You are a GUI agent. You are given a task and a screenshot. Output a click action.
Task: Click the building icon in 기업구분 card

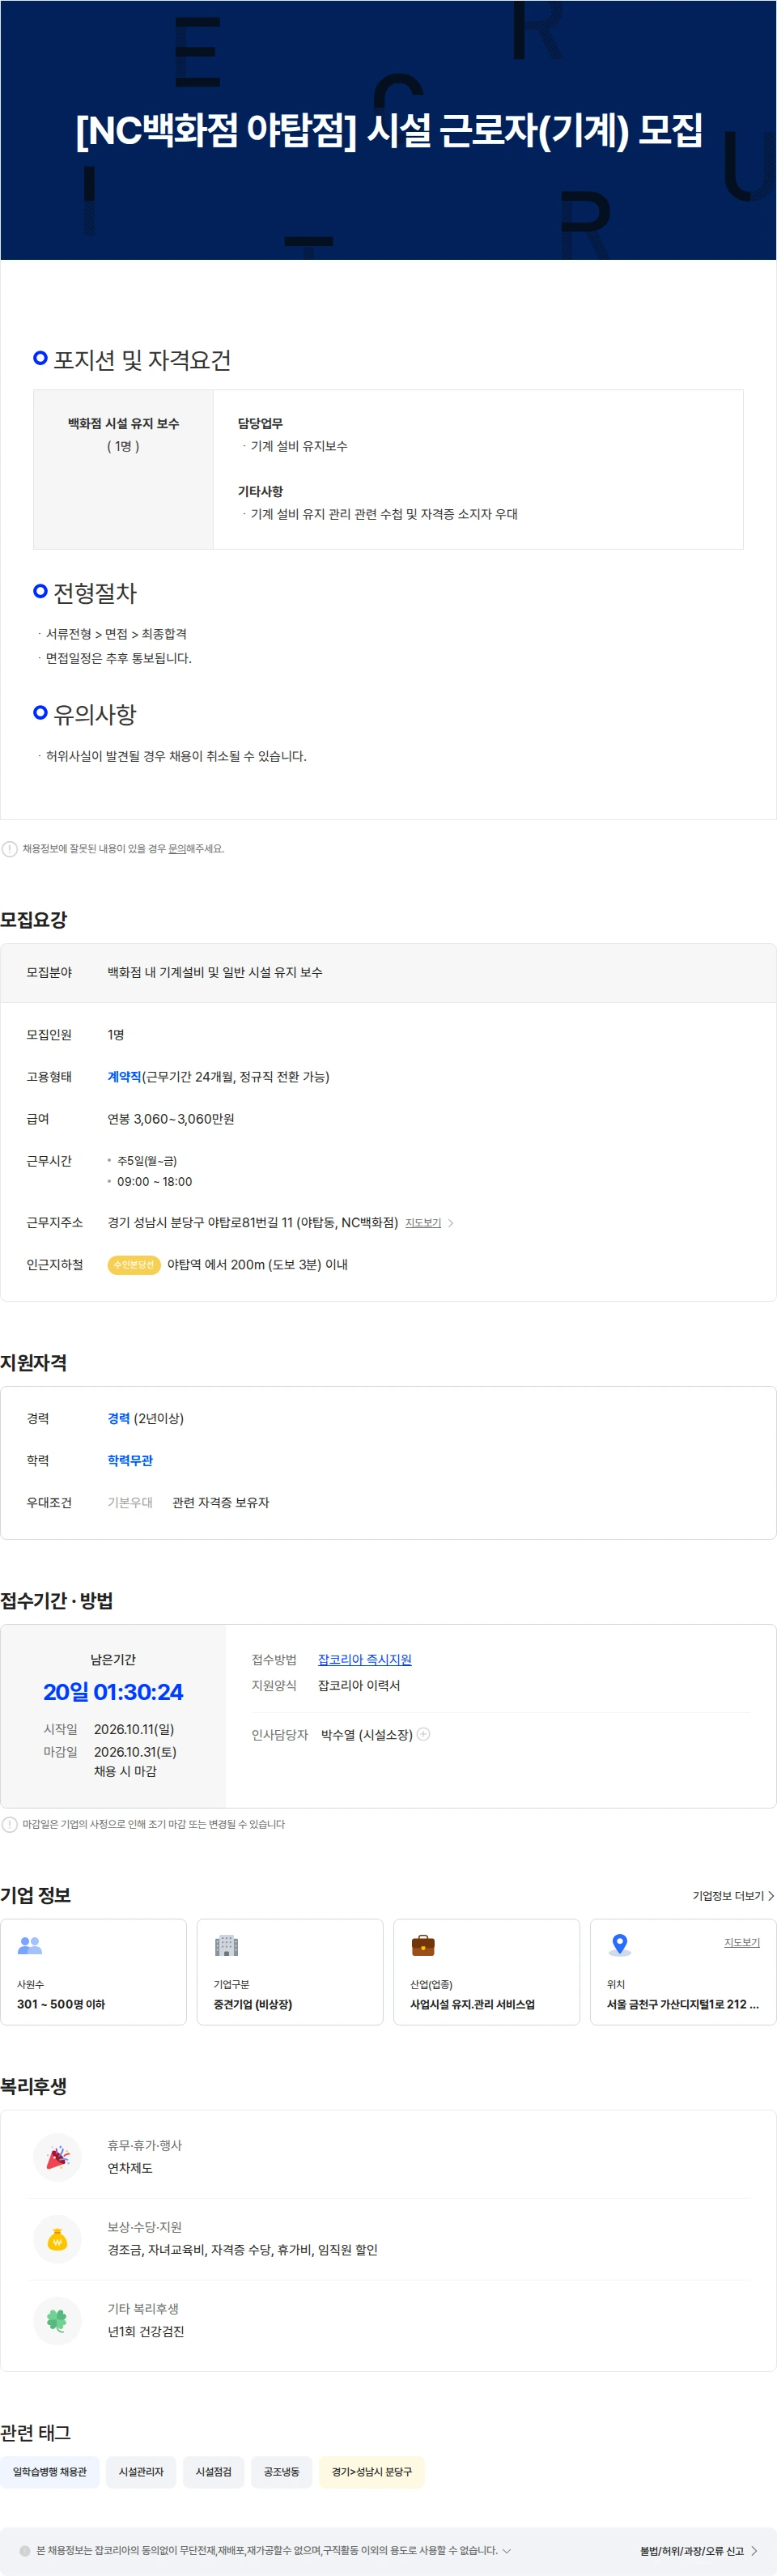click(227, 1945)
